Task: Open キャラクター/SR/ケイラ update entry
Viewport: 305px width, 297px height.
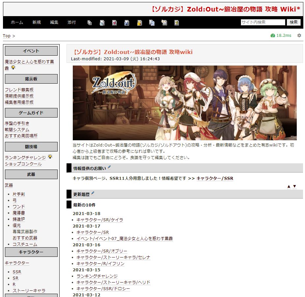Action: tap(100, 220)
